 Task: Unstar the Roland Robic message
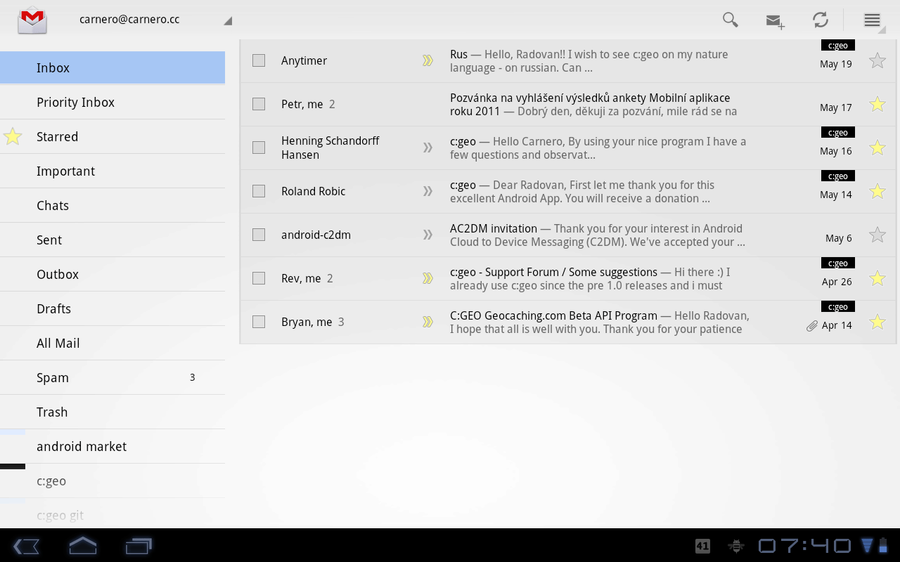[x=877, y=191]
